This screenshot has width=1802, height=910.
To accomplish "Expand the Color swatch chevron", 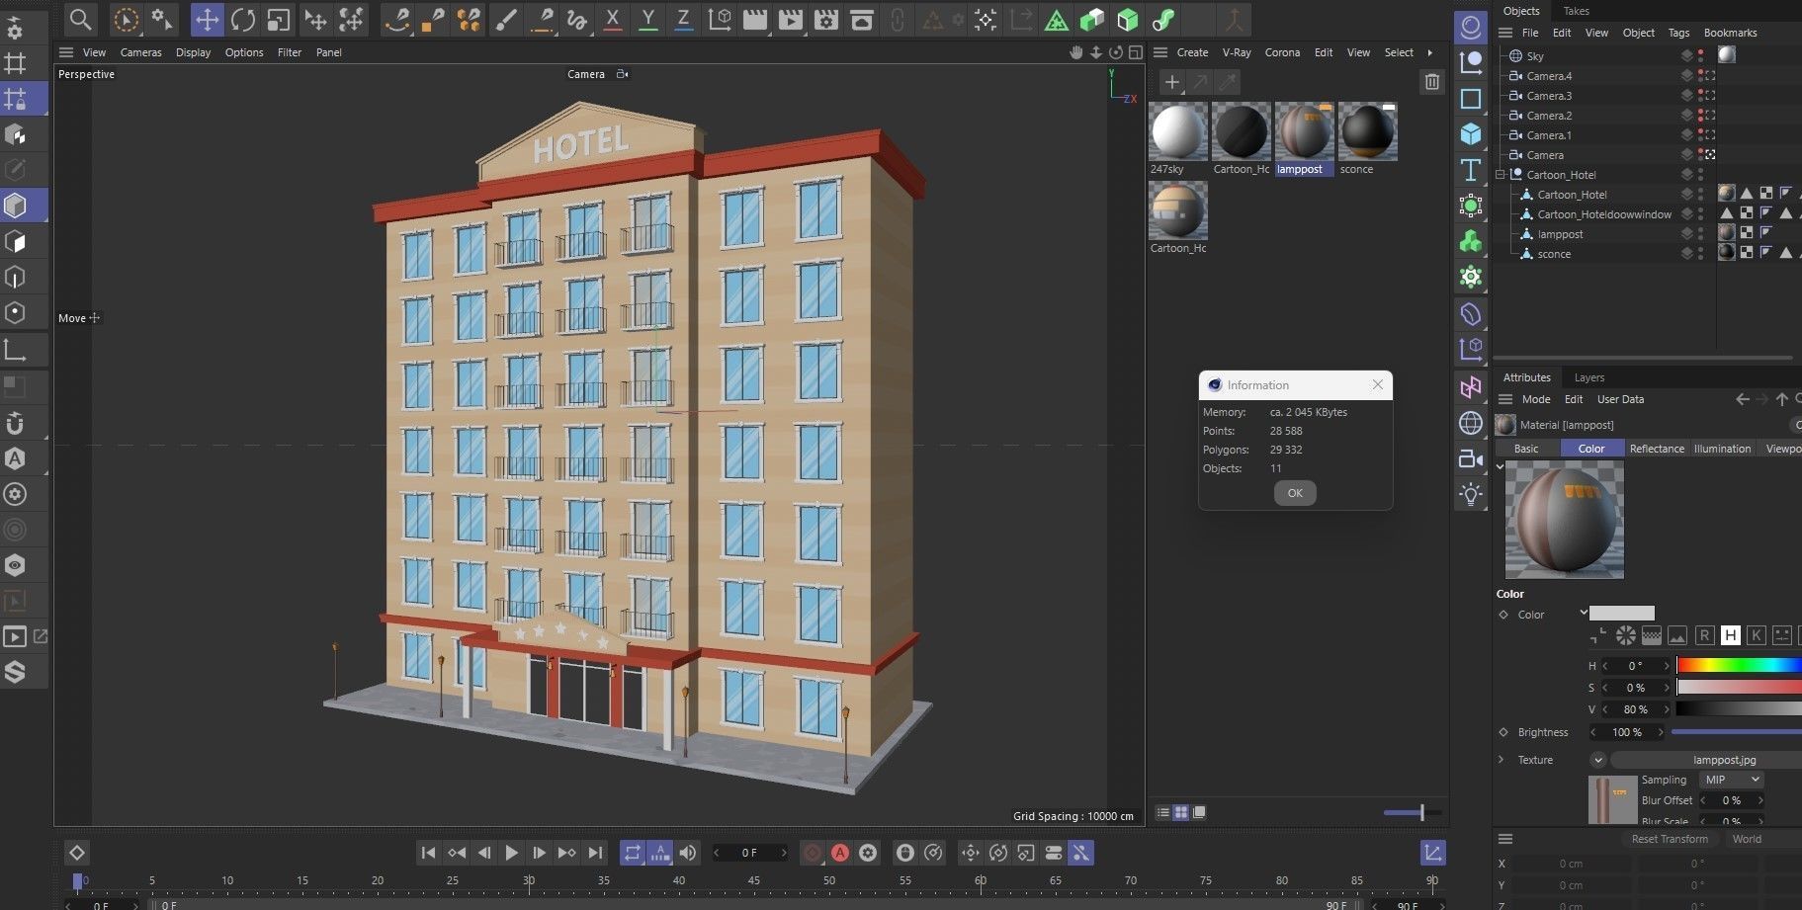I will [1583, 613].
